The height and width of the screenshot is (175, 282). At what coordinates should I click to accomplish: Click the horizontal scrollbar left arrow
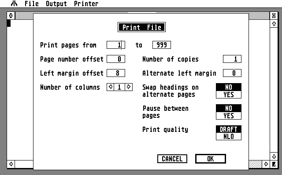tap(11, 164)
